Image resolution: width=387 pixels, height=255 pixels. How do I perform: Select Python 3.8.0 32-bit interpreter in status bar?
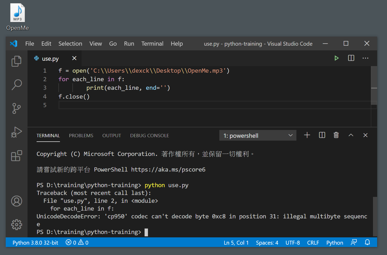pos(35,243)
